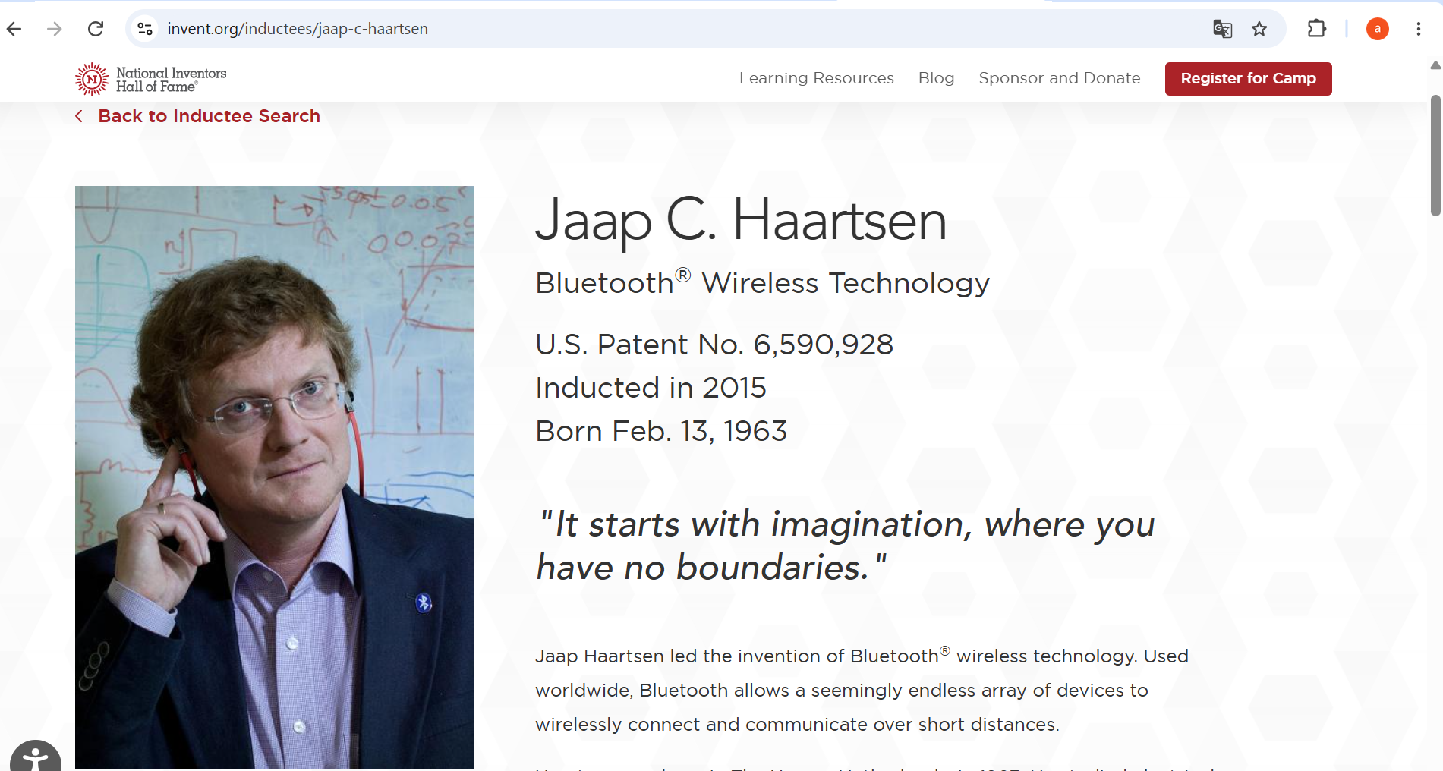
Task: Open the browser extensions puzzle icon
Action: (x=1317, y=29)
